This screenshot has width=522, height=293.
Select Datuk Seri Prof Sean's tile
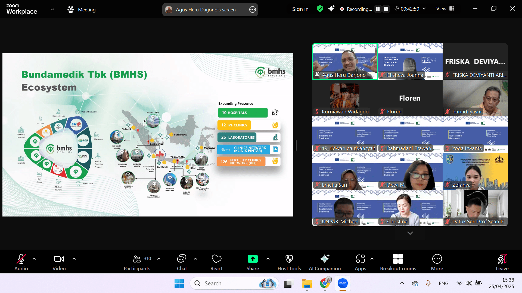475,208
